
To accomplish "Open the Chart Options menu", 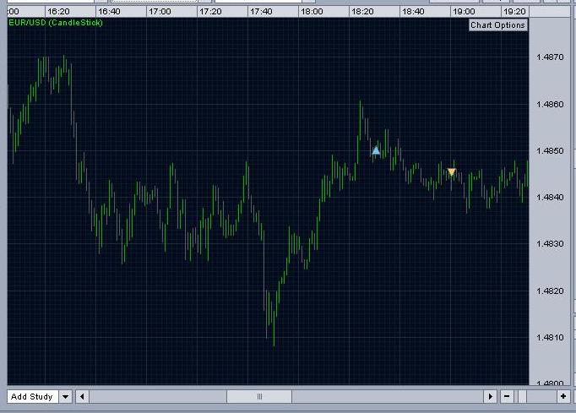I will click(x=497, y=24).
